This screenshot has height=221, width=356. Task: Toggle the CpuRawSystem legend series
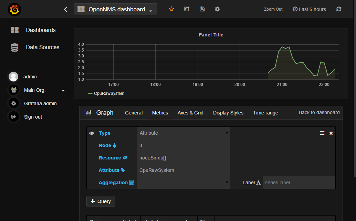(x=109, y=93)
